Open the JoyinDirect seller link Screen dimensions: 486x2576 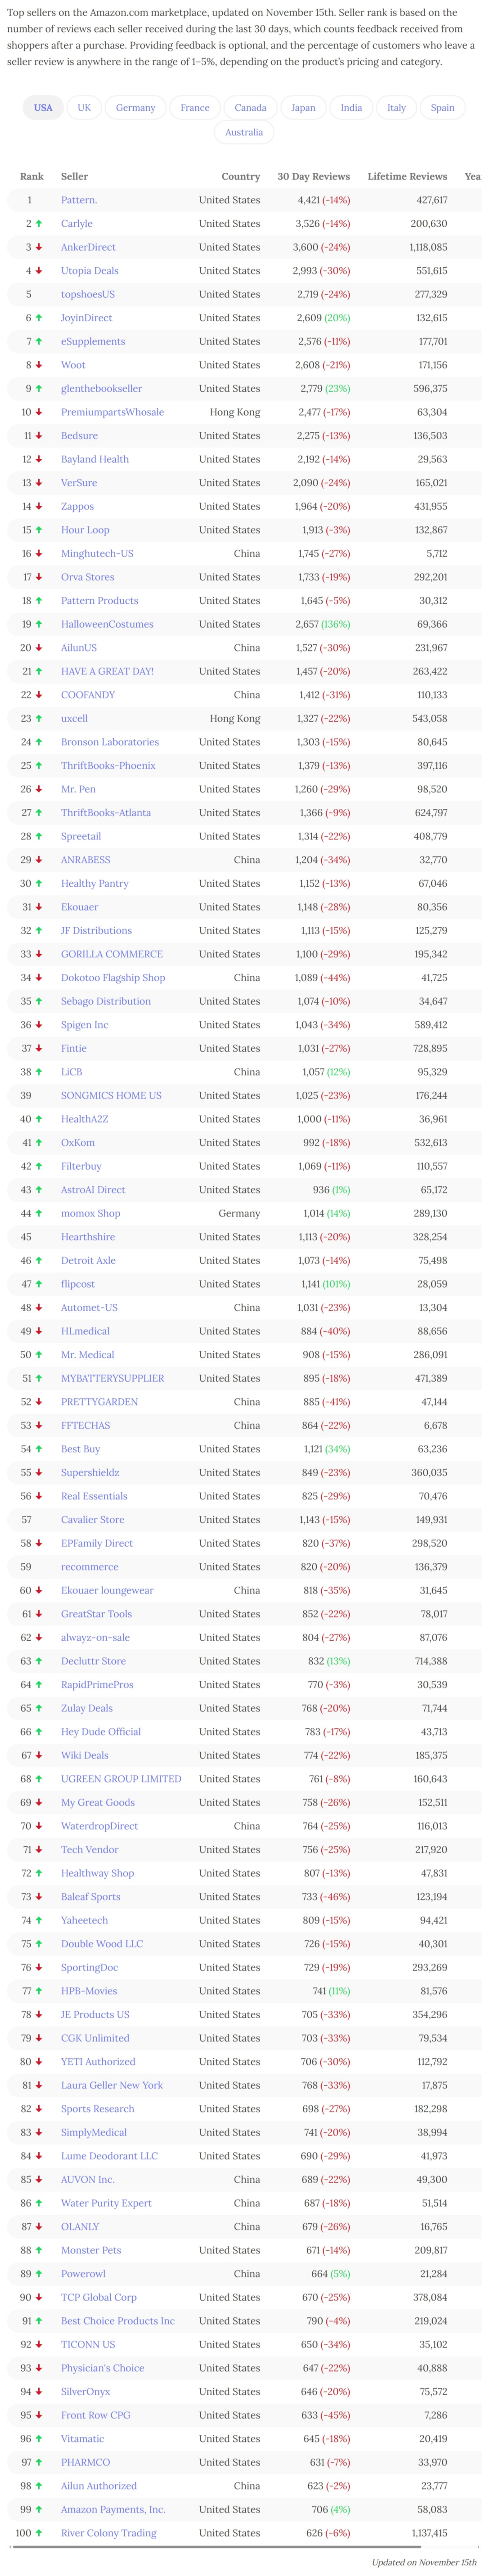coord(87,318)
